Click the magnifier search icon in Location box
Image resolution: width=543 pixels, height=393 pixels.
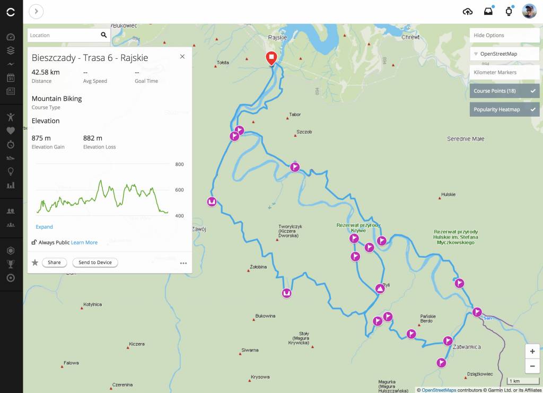[x=103, y=36]
